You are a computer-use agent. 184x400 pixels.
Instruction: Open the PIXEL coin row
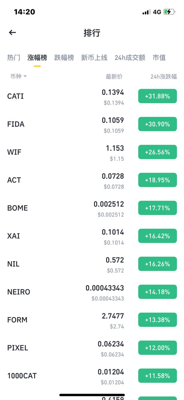tap(92, 348)
